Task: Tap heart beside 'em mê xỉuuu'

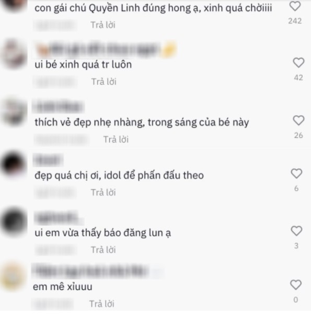Action: tap(296, 285)
